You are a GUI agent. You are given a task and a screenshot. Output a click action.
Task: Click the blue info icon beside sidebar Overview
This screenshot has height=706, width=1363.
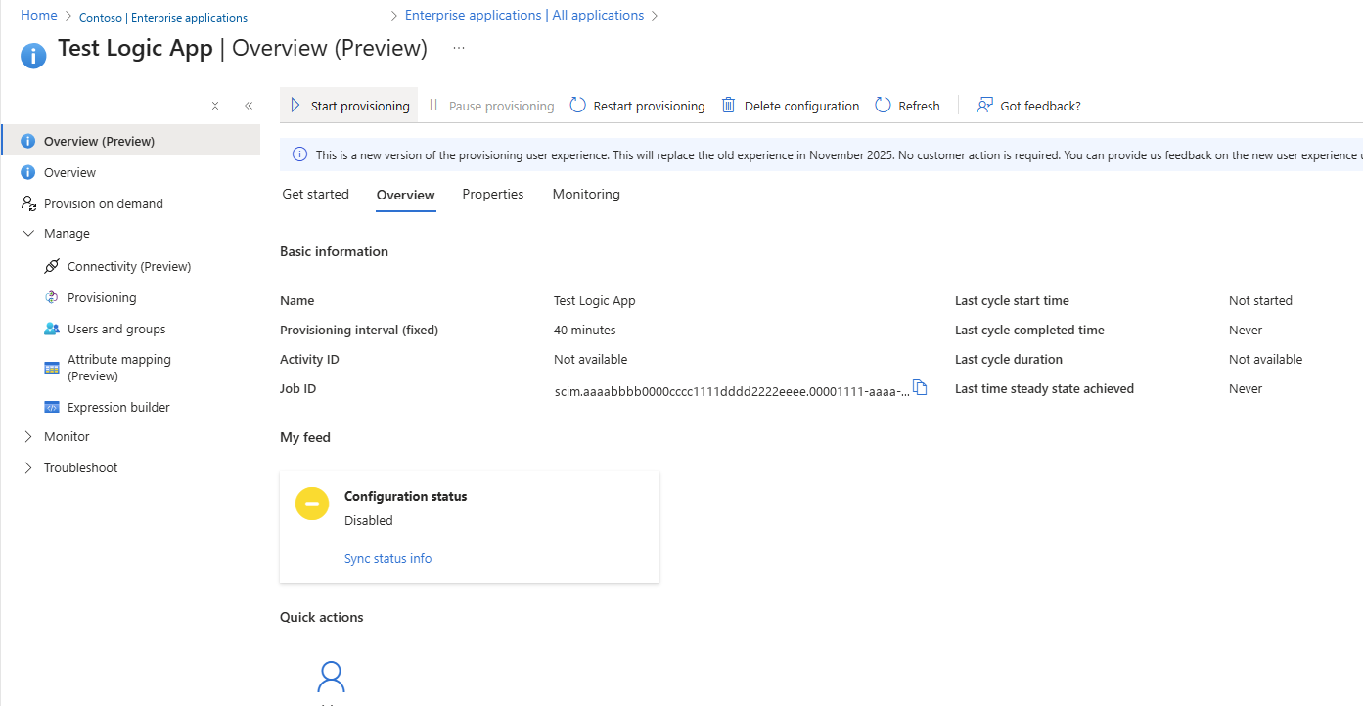(x=28, y=172)
